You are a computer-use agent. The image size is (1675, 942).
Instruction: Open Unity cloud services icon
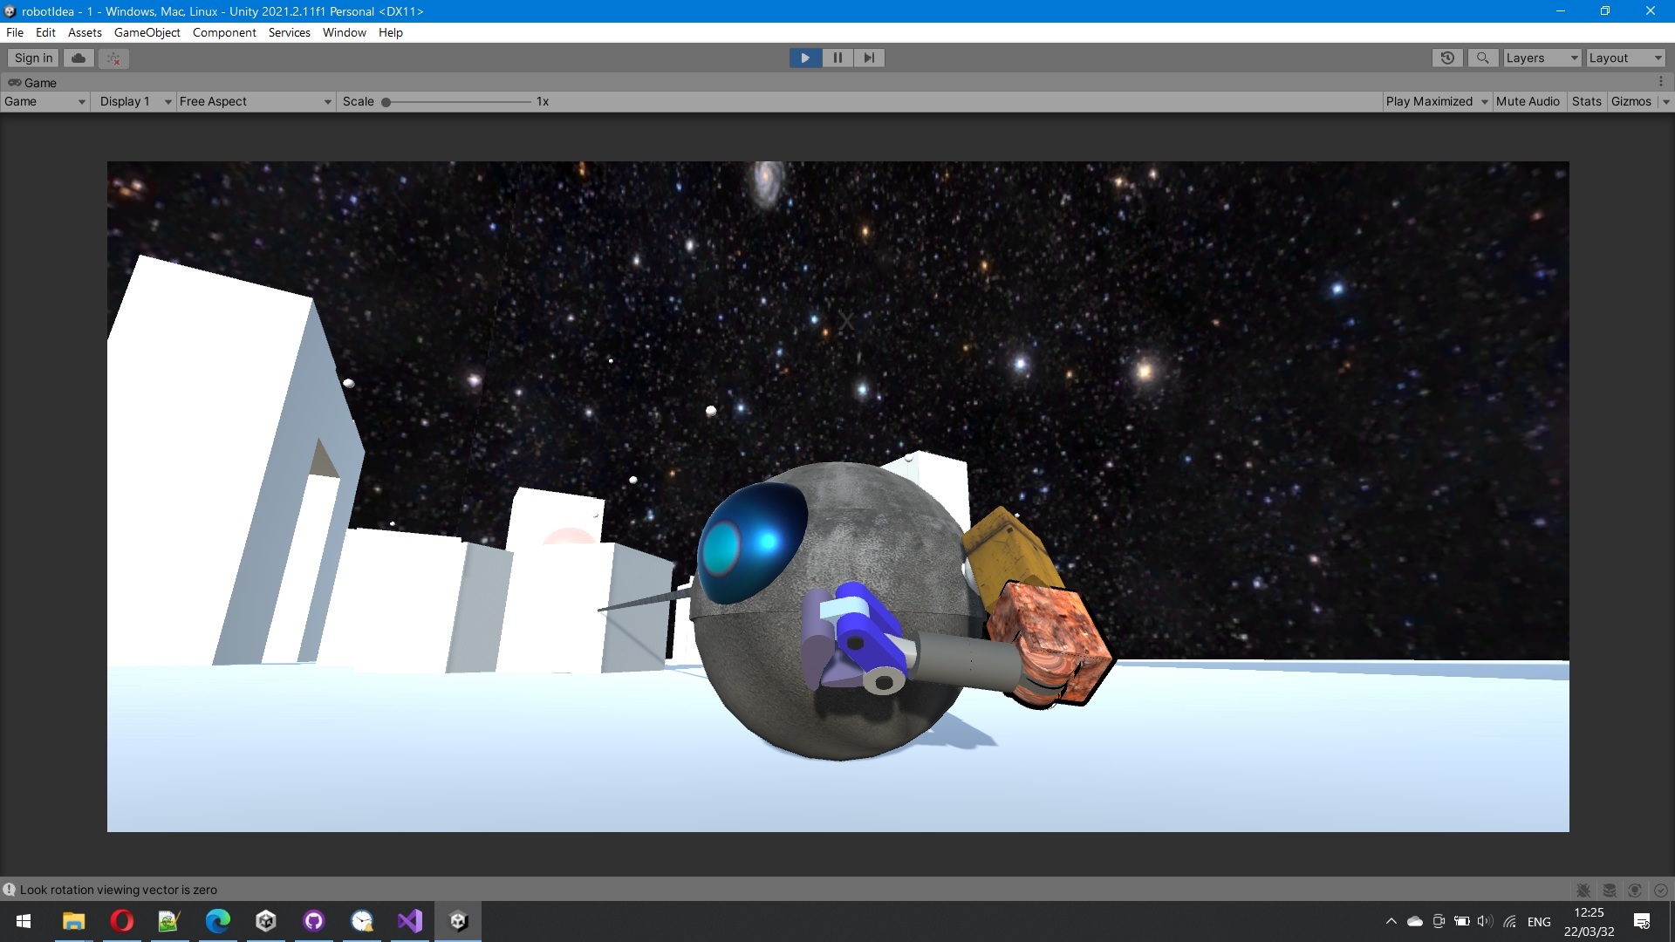[79, 58]
